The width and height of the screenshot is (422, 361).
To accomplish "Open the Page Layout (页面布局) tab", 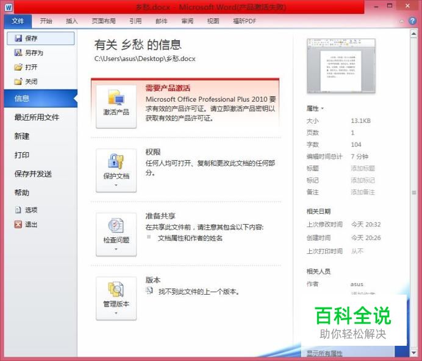I will (104, 21).
